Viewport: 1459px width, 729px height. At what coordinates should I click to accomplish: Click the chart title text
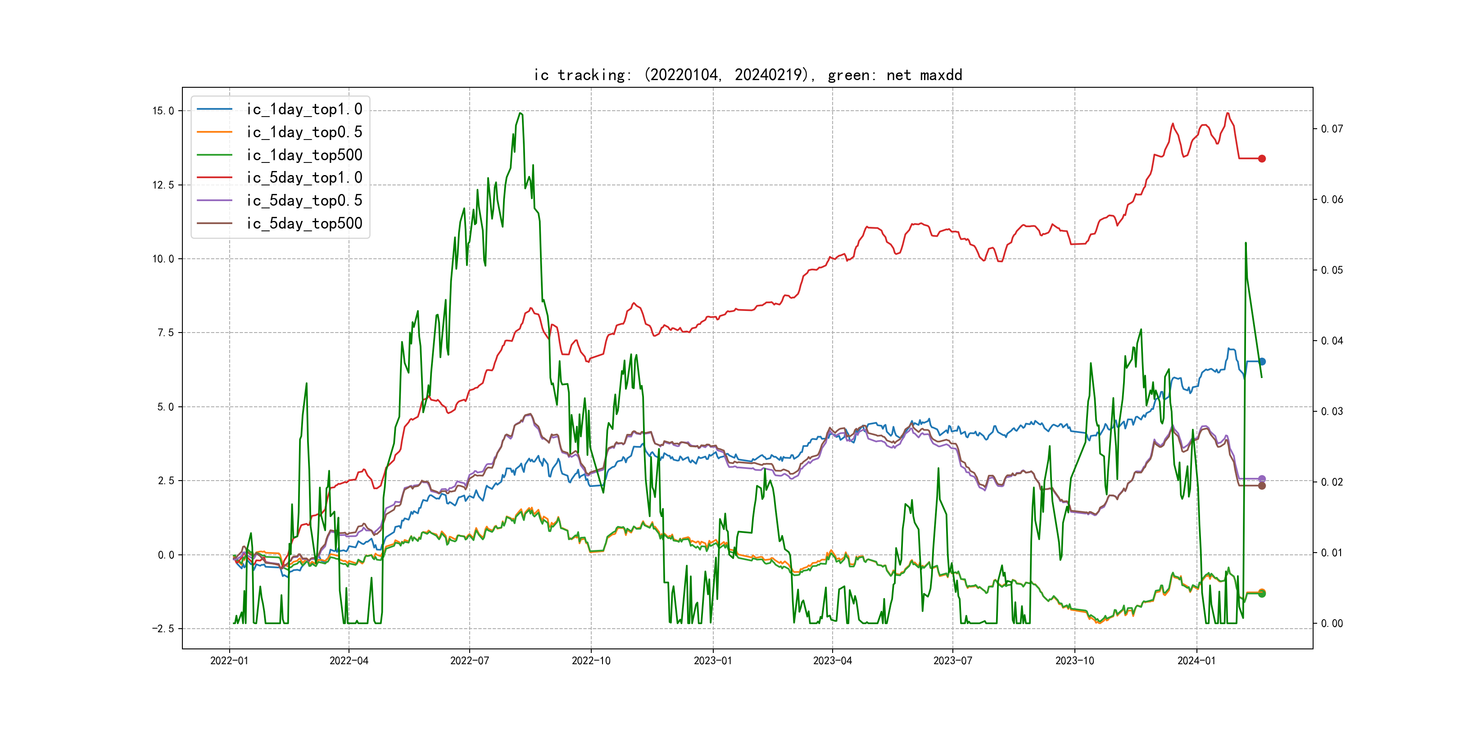click(x=748, y=75)
